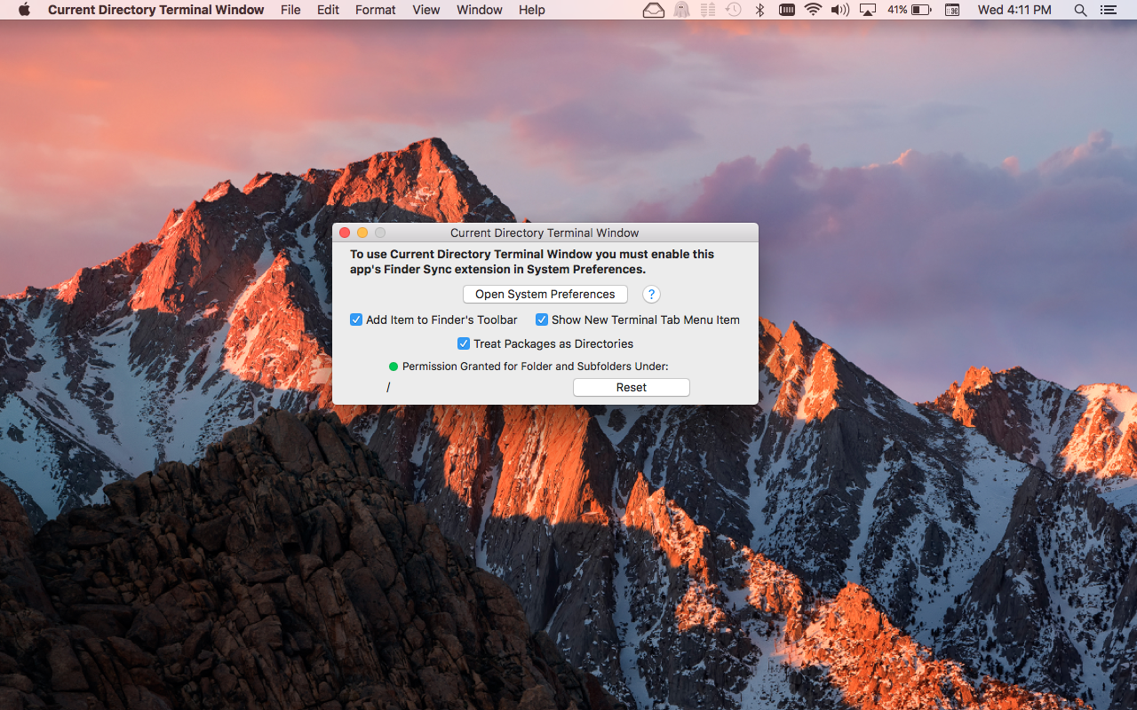Open Spotlight search magnifier
This screenshot has height=710, width=1137.
(x=1080, y=10)
